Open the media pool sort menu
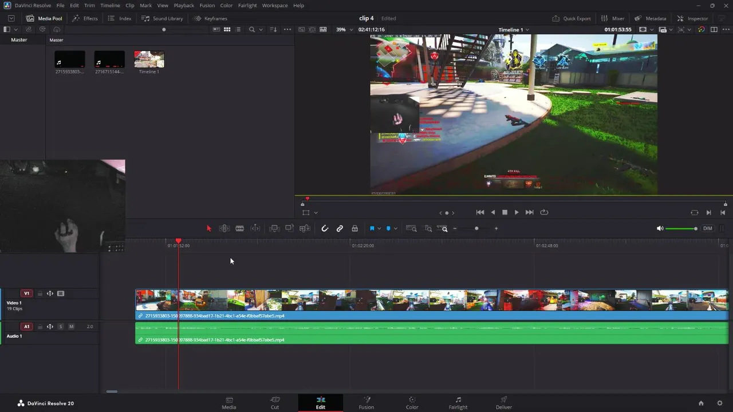Screen dimensions: 733x412 (273, 29)
